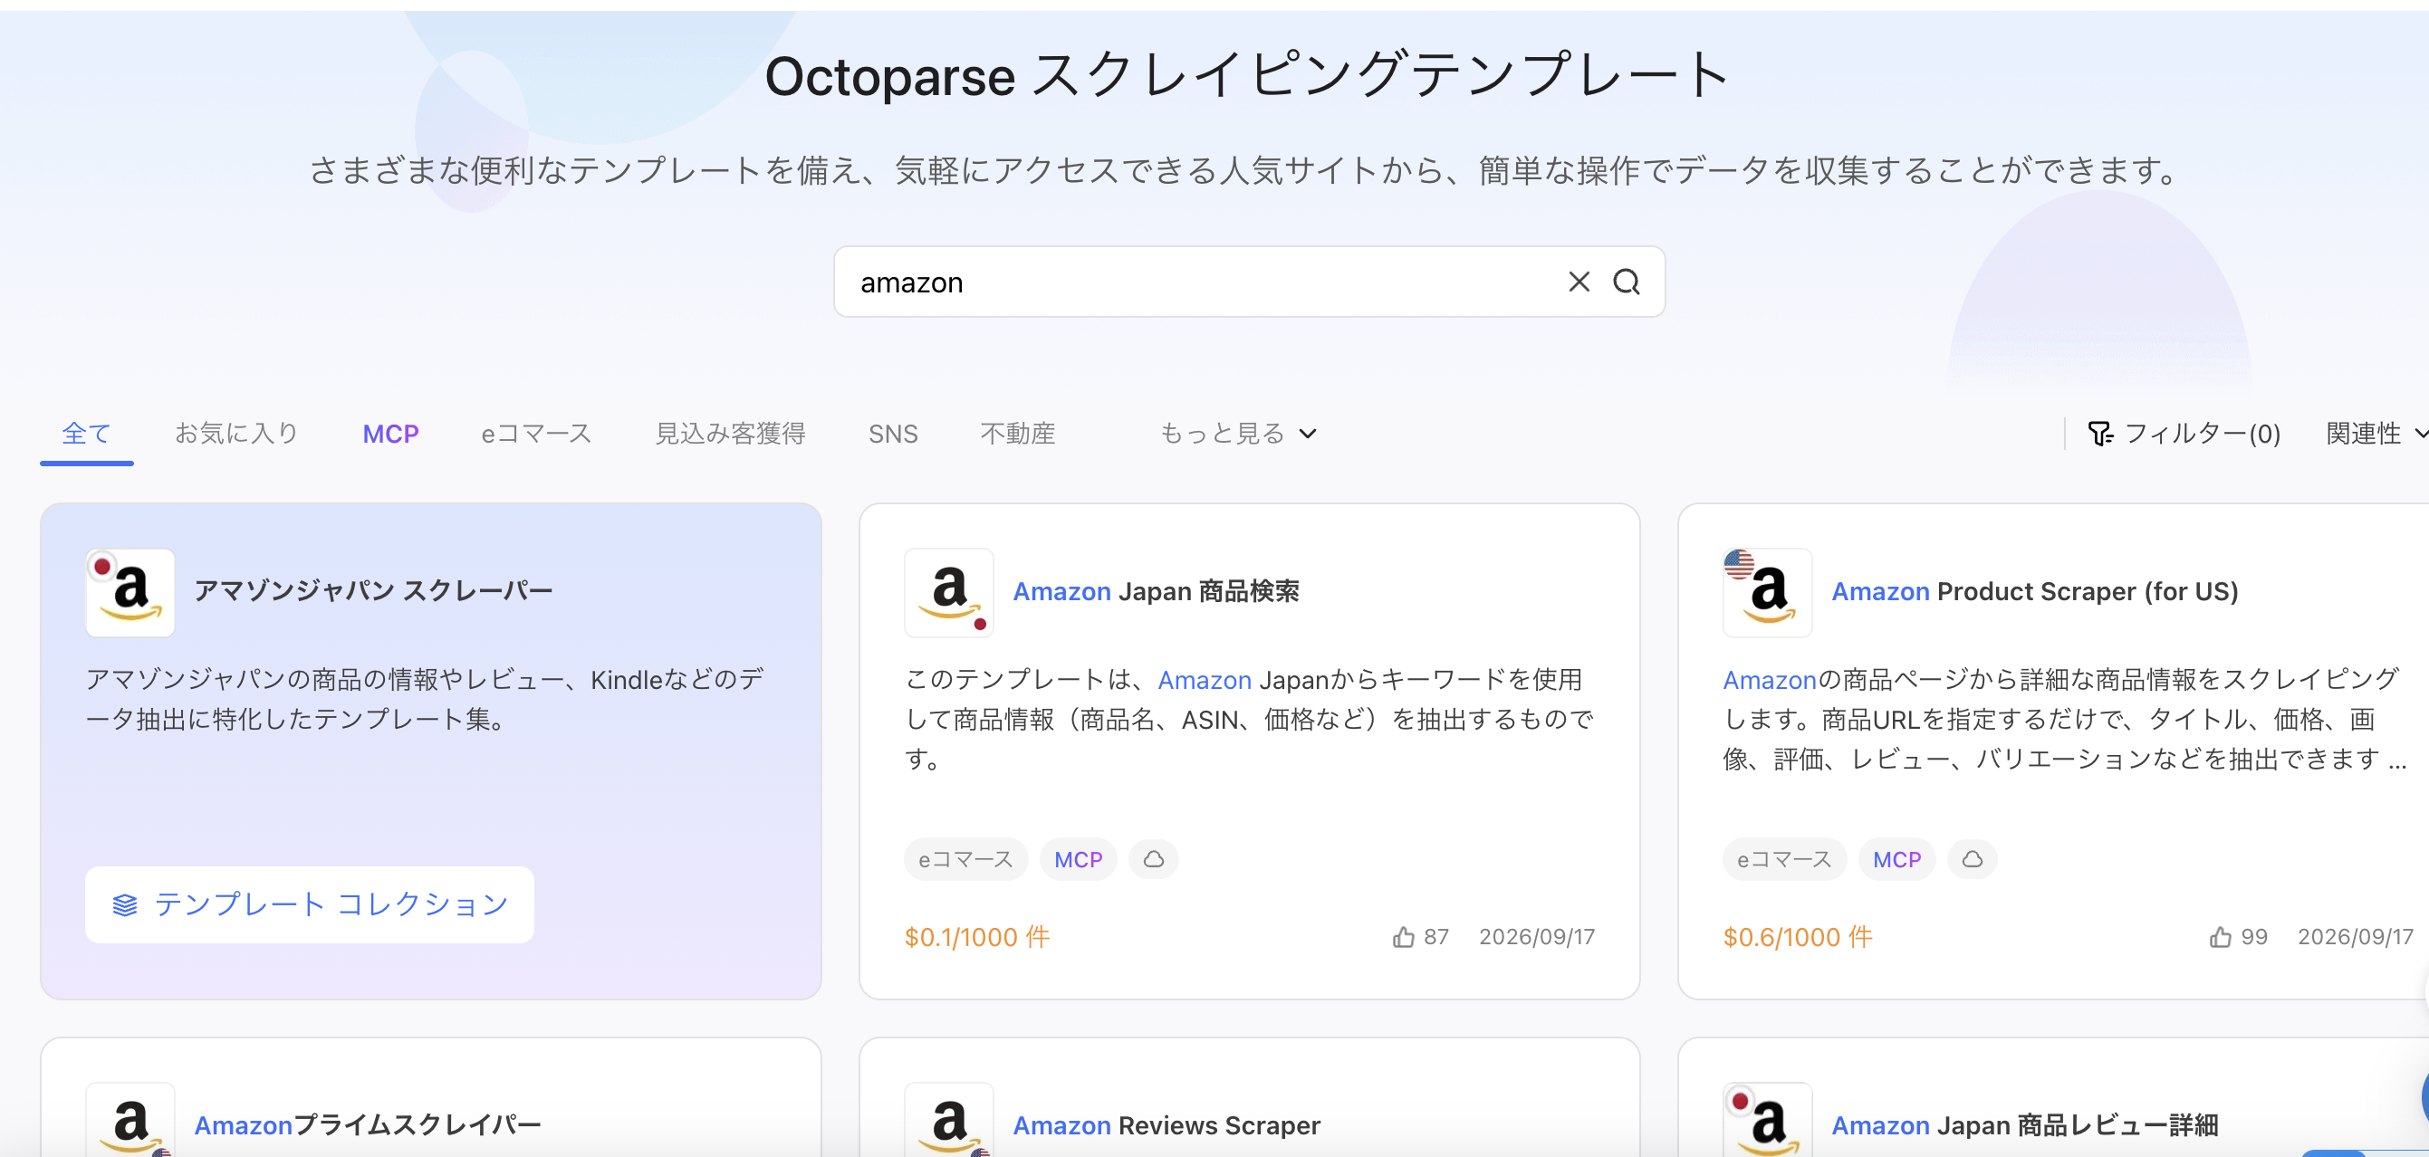Click the $0.1/1000 件 price text
Viewport: 2429px width, 1157px height.
(977, 936)
